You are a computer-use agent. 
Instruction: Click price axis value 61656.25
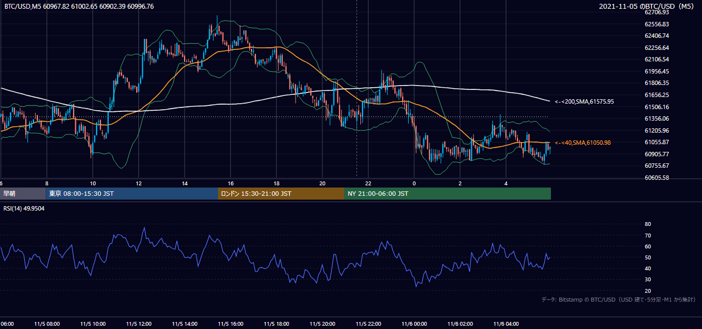tap(656, 95)
